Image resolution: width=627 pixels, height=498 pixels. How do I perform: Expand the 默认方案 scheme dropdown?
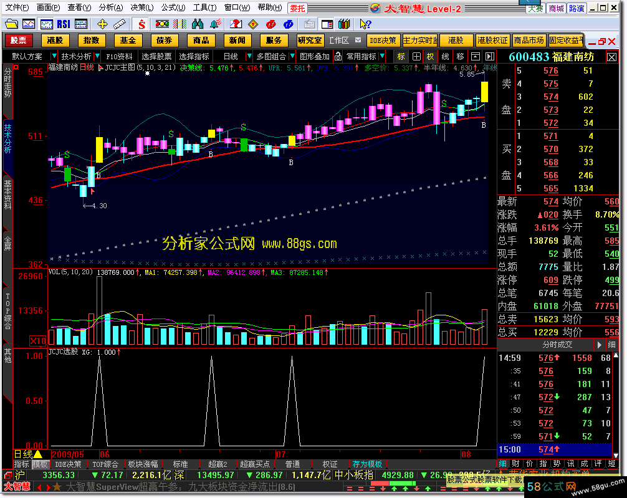pos(54,56)
